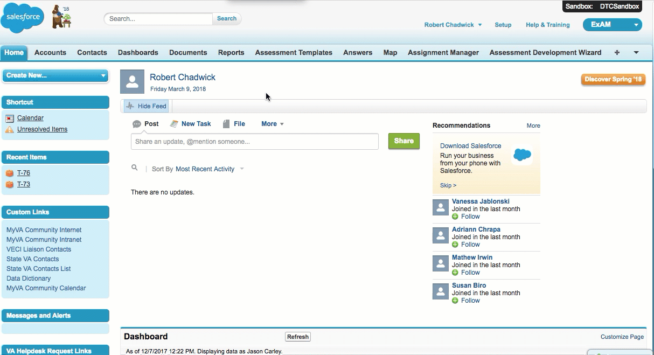The image size is (654, 355).
Task: Click the Search button
Action: (x=227, y=18)
